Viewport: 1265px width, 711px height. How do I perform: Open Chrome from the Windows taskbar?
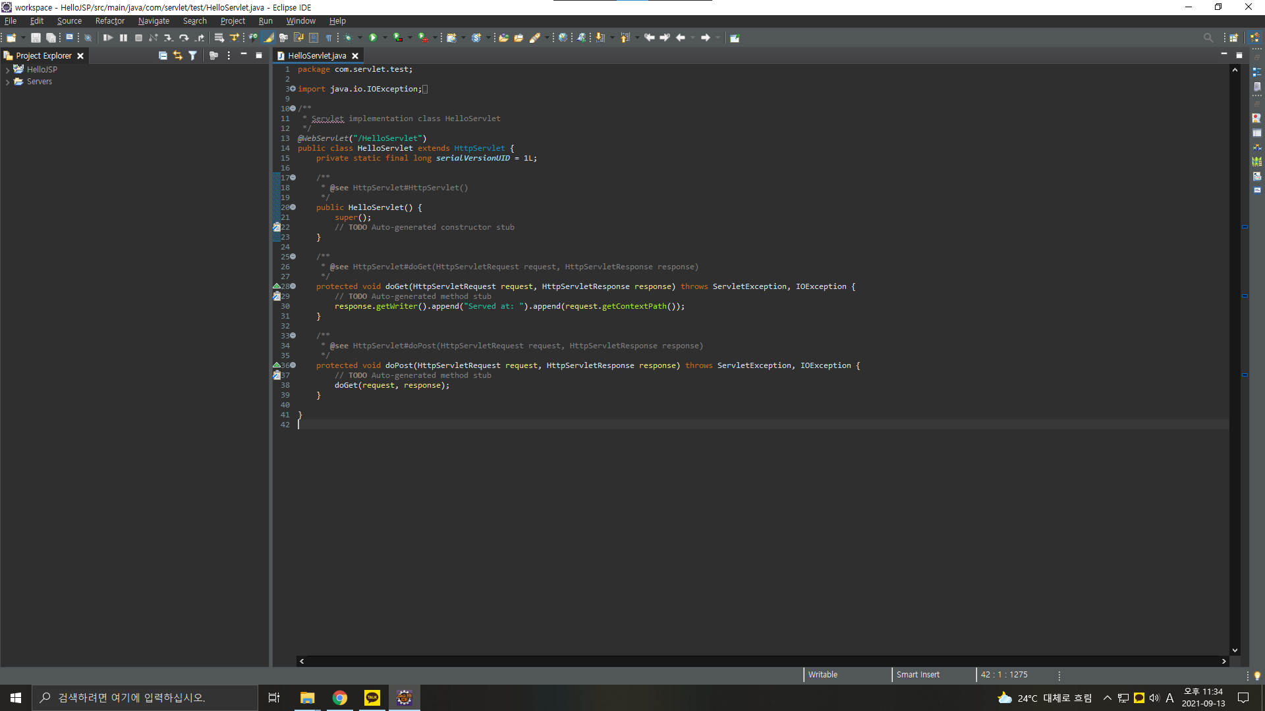[x=340, y=698]
